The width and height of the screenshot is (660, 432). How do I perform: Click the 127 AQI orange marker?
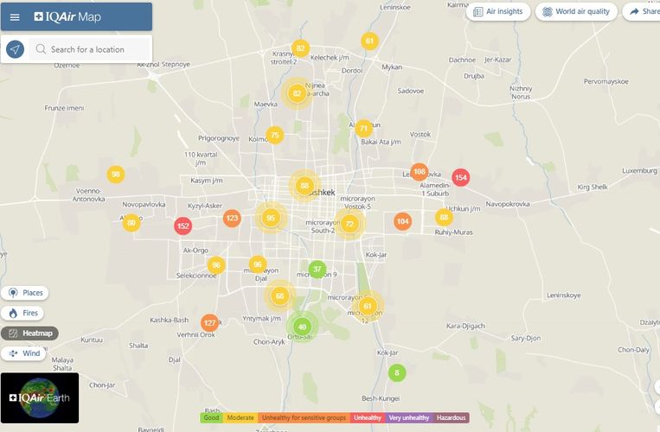pyautogui.click(x=209, y=322)
